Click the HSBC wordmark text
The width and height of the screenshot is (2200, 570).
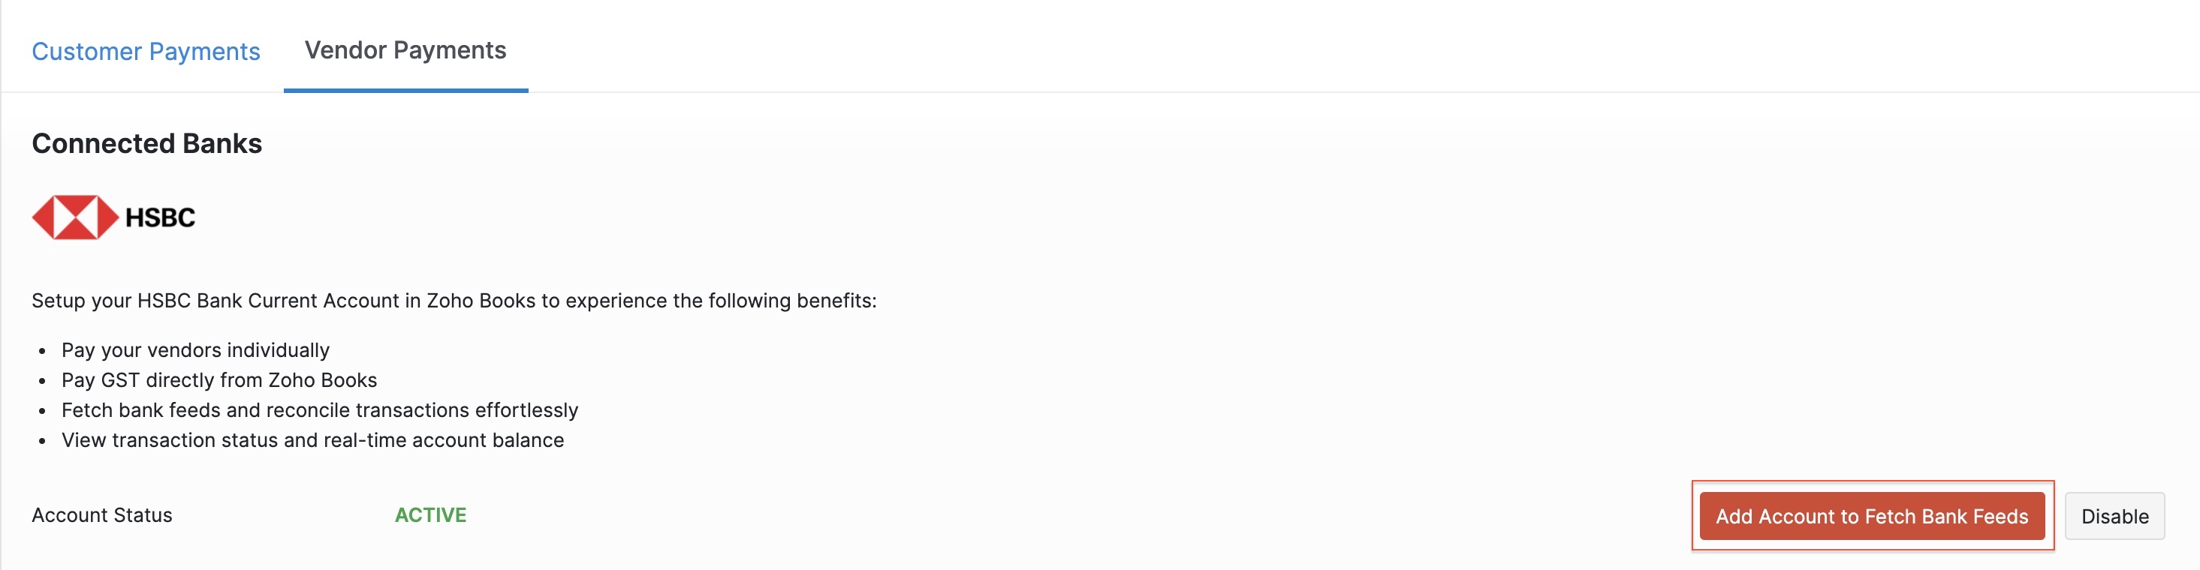pos(161,217)
